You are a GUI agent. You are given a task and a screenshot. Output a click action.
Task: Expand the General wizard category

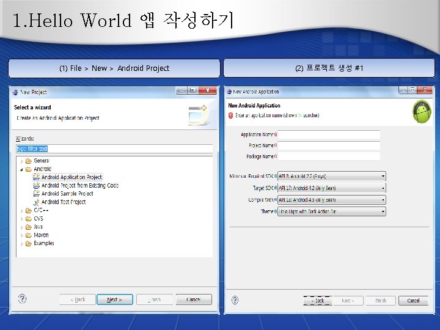click(21, 161)
